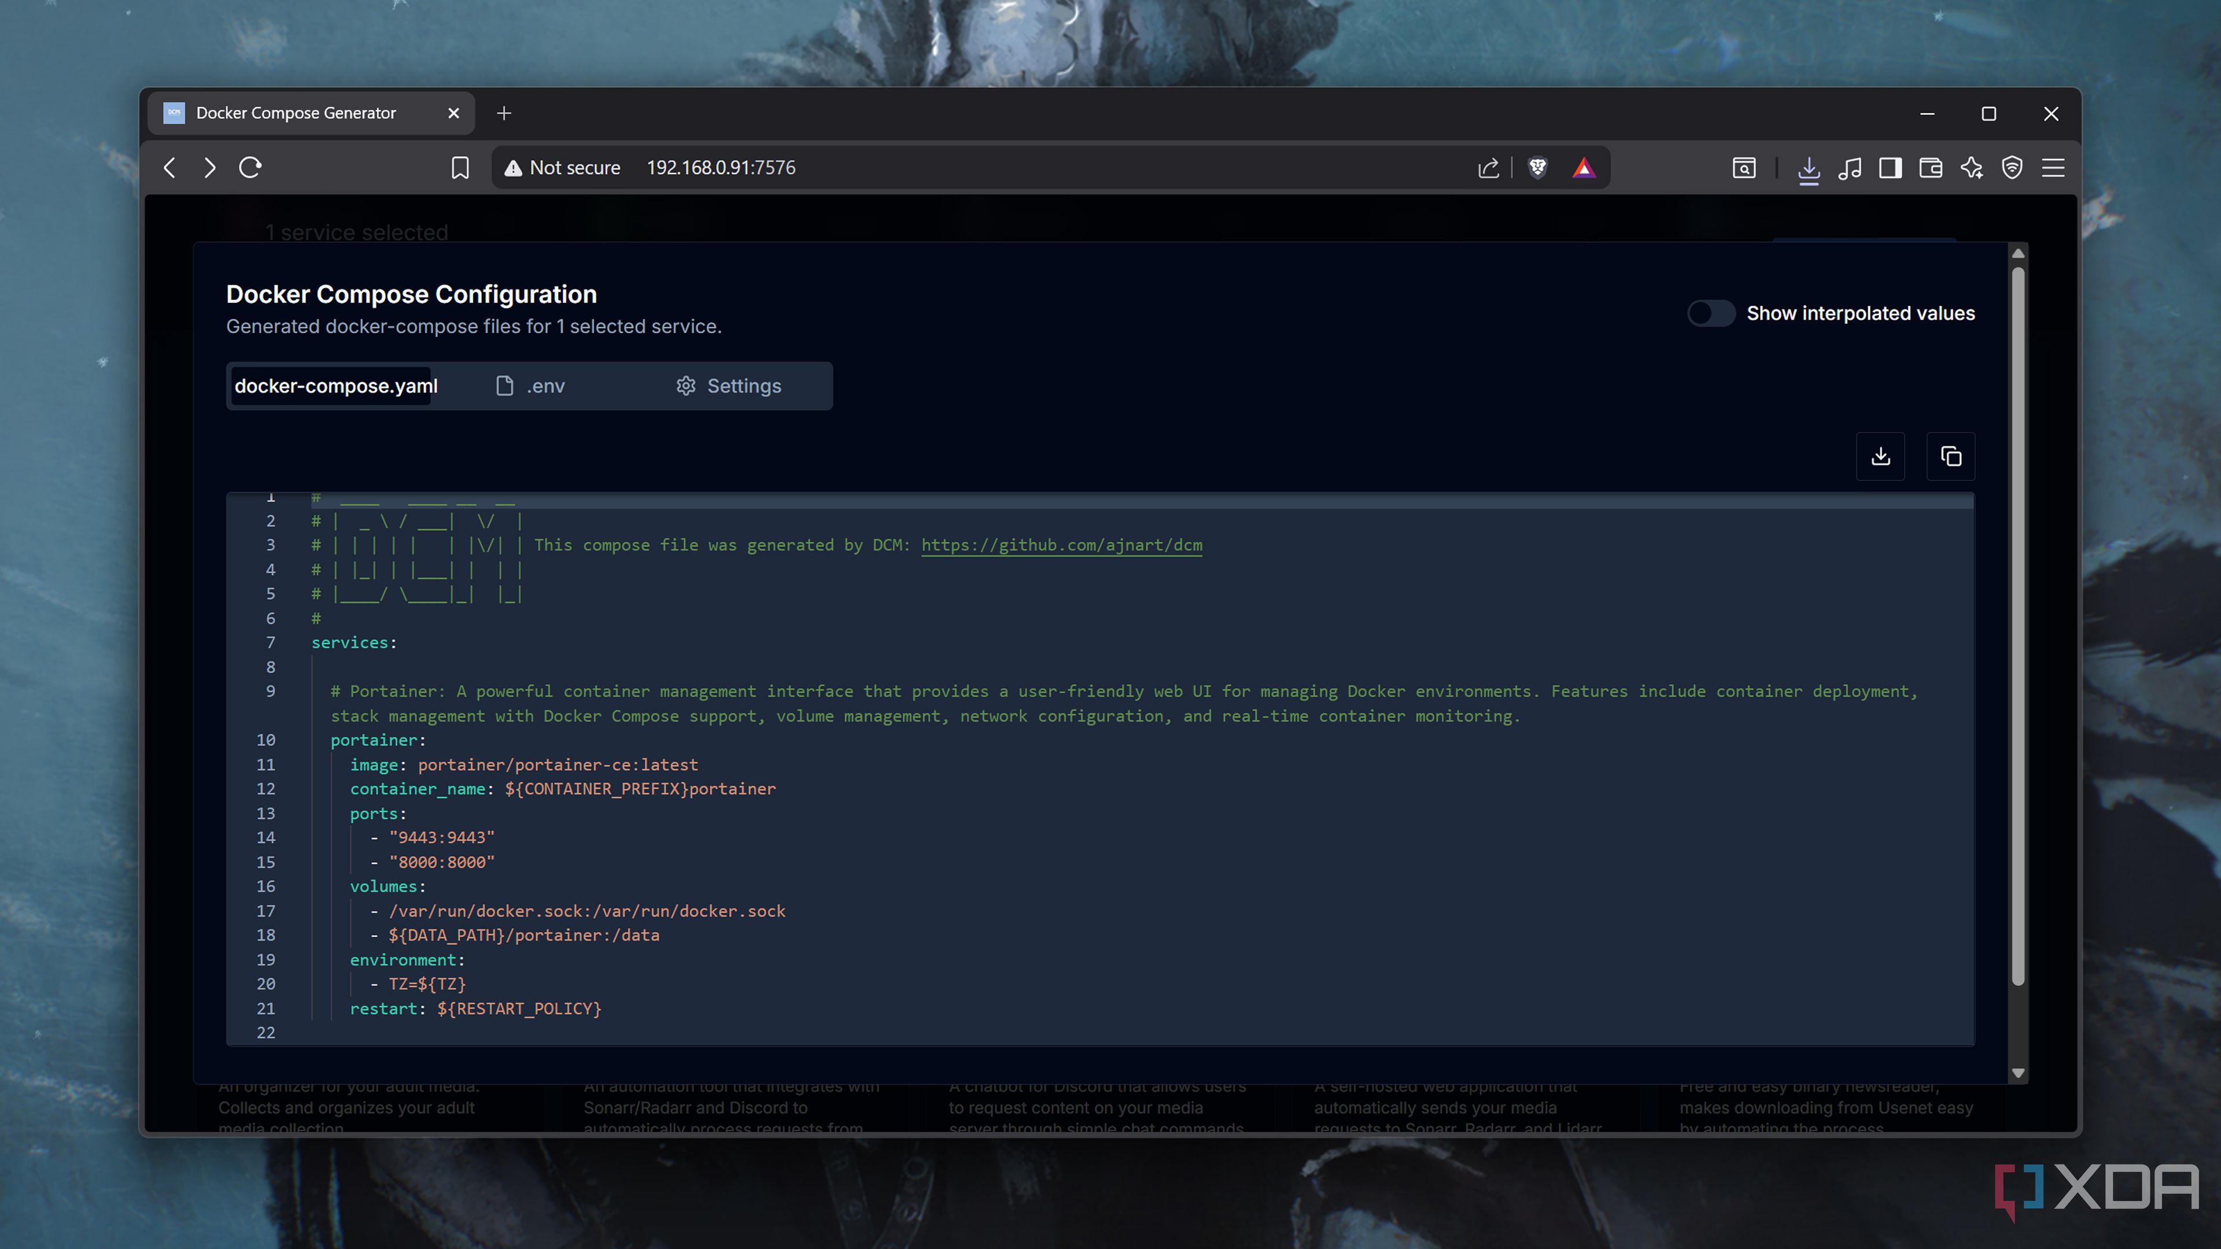Copy the compose file to clipboard
Viewport: 2221px width, 1249px height.
[x=1950, y=456]
